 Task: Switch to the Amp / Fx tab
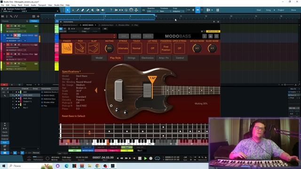pos(164,58)
